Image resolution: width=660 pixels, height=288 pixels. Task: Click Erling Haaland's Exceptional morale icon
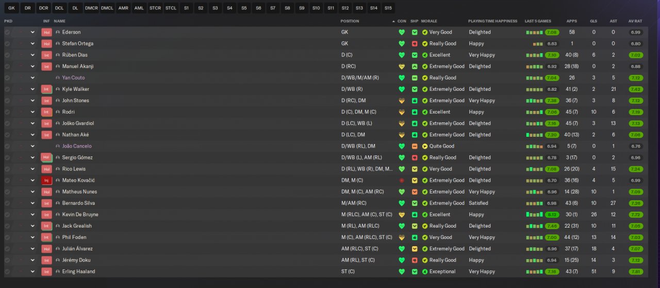425,271
